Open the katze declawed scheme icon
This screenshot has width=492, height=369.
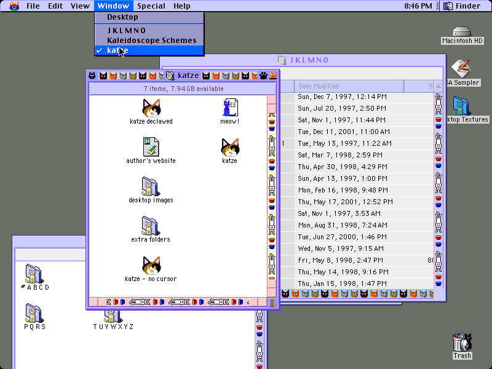point(151,108)
